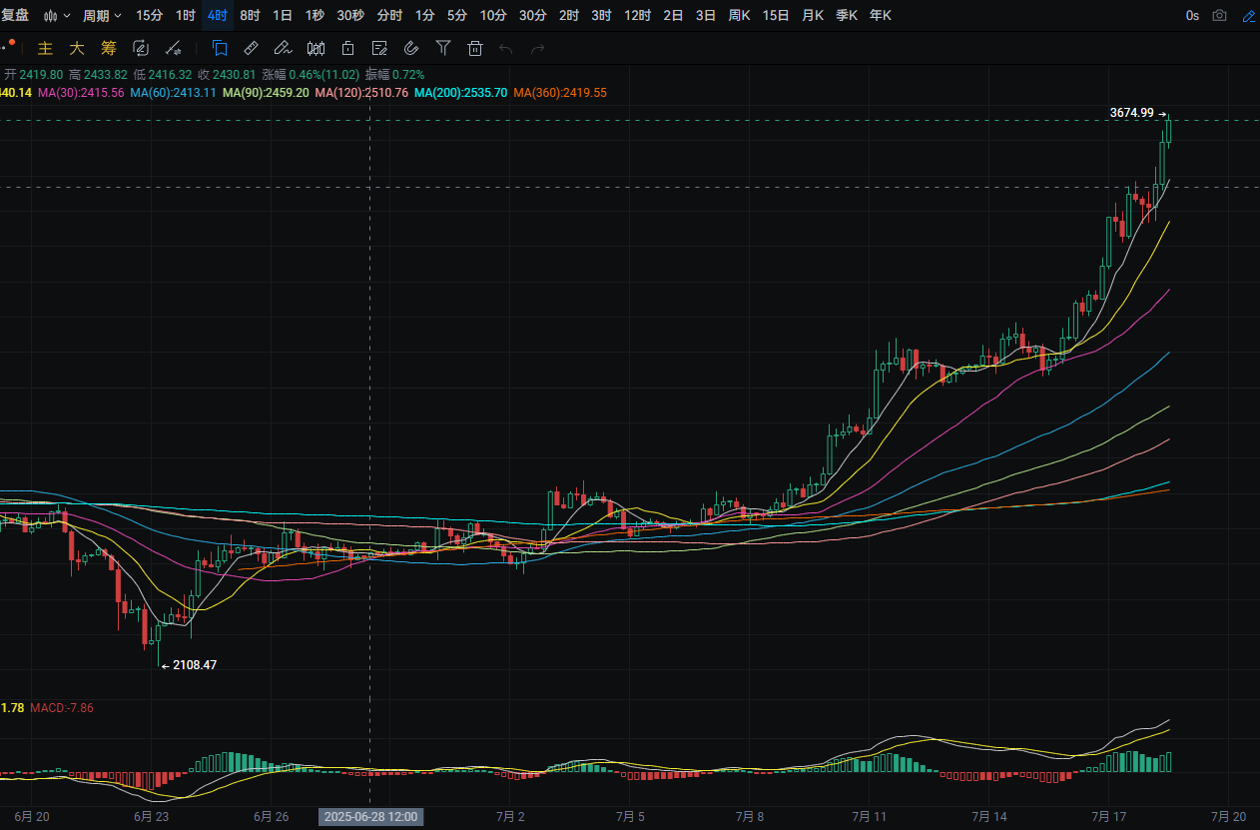
Task: Delete drawings with the trash icon
Action: click(x=475, y=48)
